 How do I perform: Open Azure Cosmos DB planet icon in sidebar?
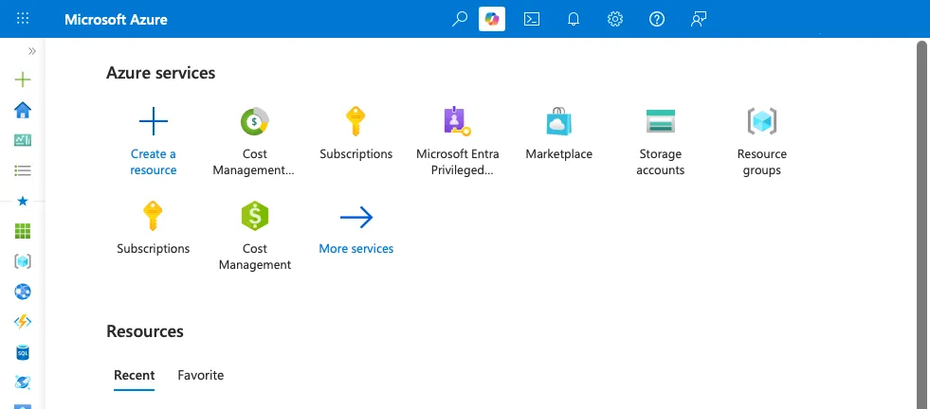click(x=23, y=382)
